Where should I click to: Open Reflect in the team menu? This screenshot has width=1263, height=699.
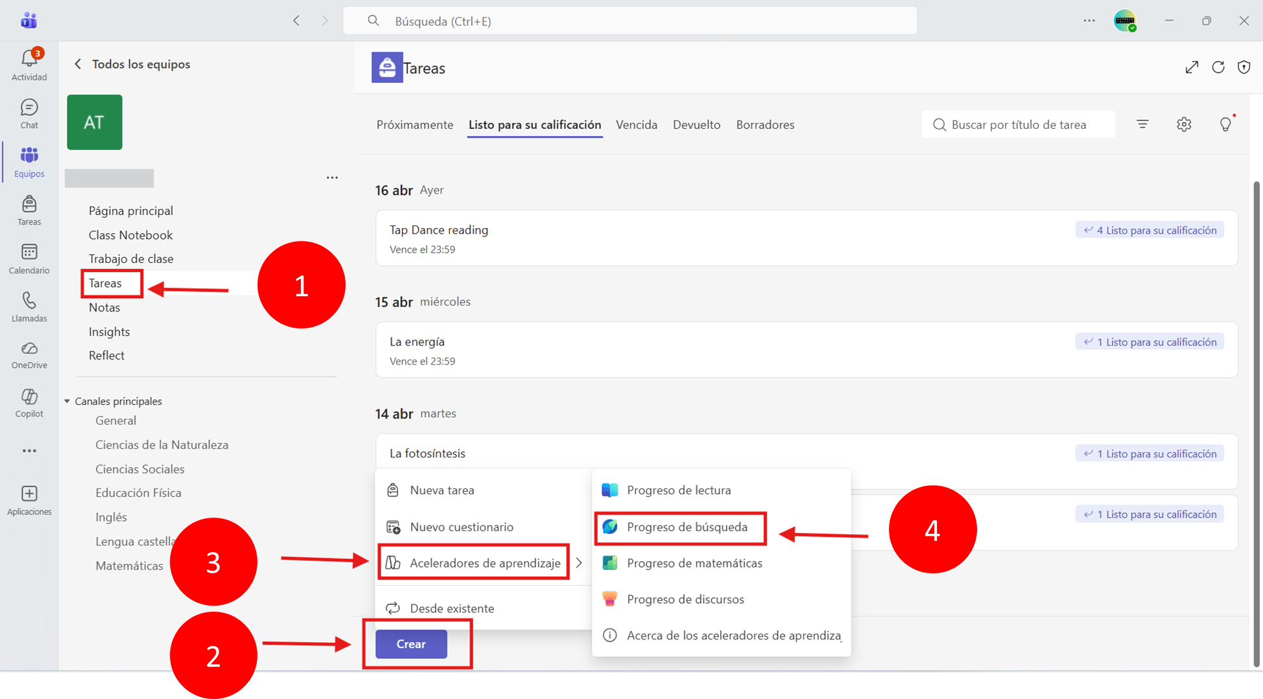tap(106, 355)
